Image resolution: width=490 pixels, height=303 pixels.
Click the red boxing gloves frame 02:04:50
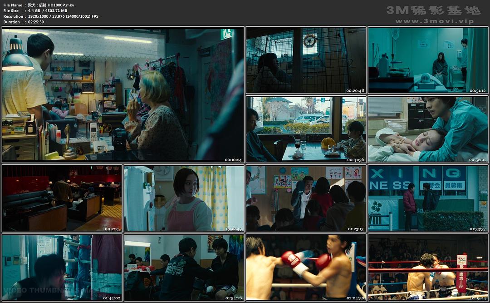click(x=306, y=267)
